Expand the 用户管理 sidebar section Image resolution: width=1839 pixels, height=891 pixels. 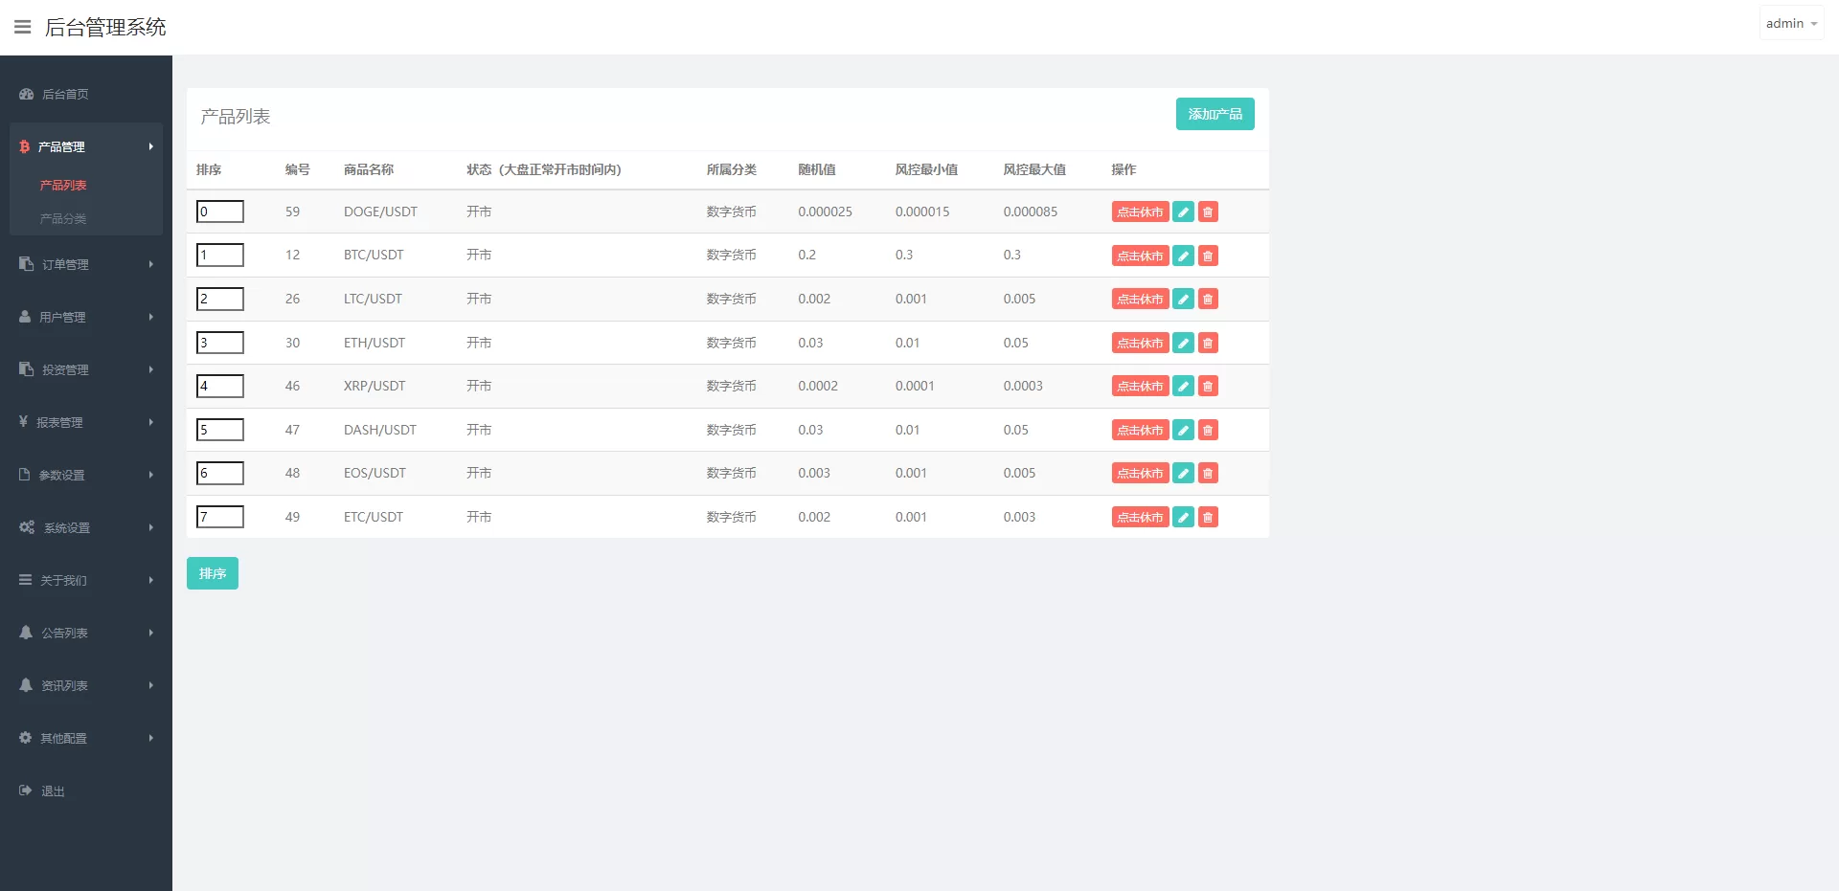[x=85, y=317]
